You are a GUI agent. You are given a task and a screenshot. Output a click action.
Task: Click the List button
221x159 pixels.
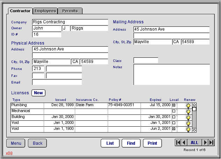click(110, 143)
